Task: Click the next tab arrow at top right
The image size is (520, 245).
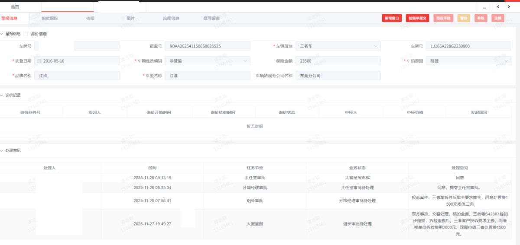Action: tap(509, 7)
